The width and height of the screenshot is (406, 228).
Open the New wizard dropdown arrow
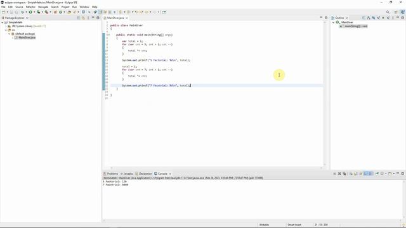7,12
